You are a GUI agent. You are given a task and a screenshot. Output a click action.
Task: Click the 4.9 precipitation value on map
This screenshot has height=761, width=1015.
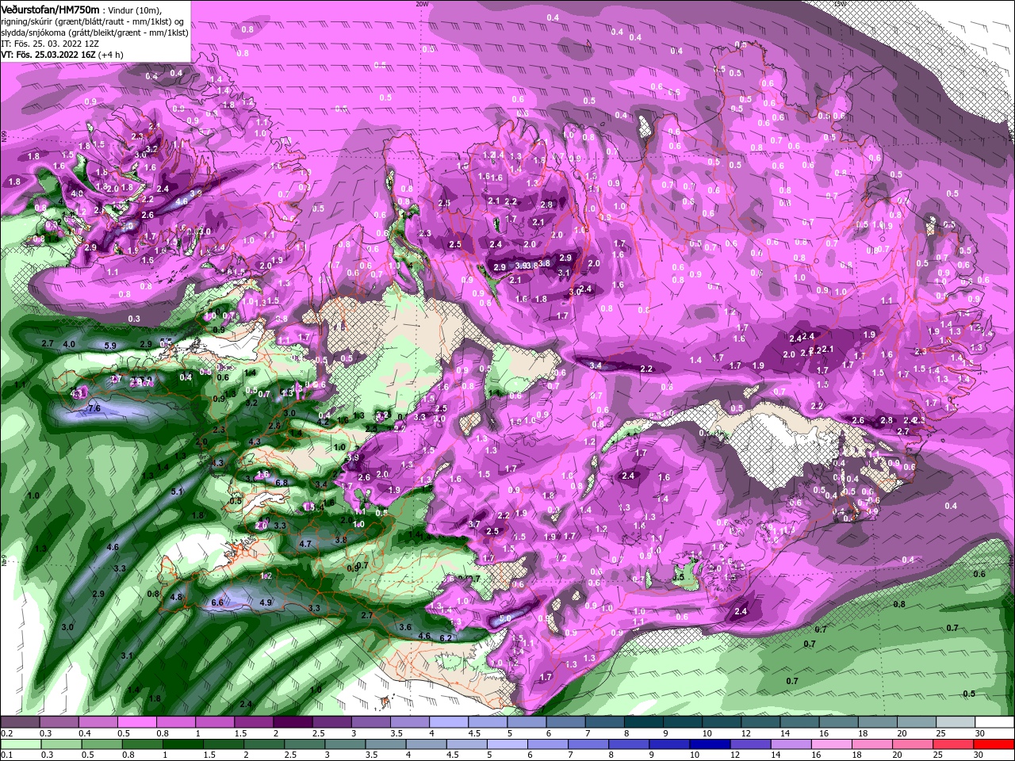point(266,602)
